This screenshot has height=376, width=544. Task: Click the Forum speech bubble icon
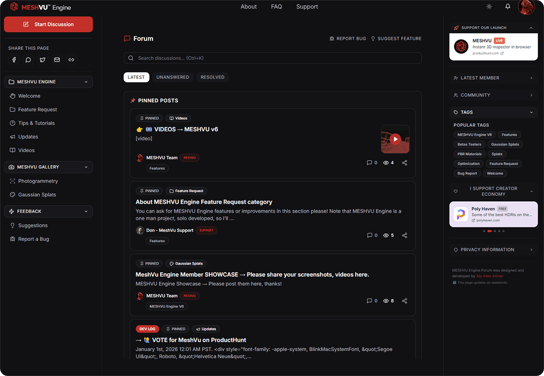click(127, 39)
